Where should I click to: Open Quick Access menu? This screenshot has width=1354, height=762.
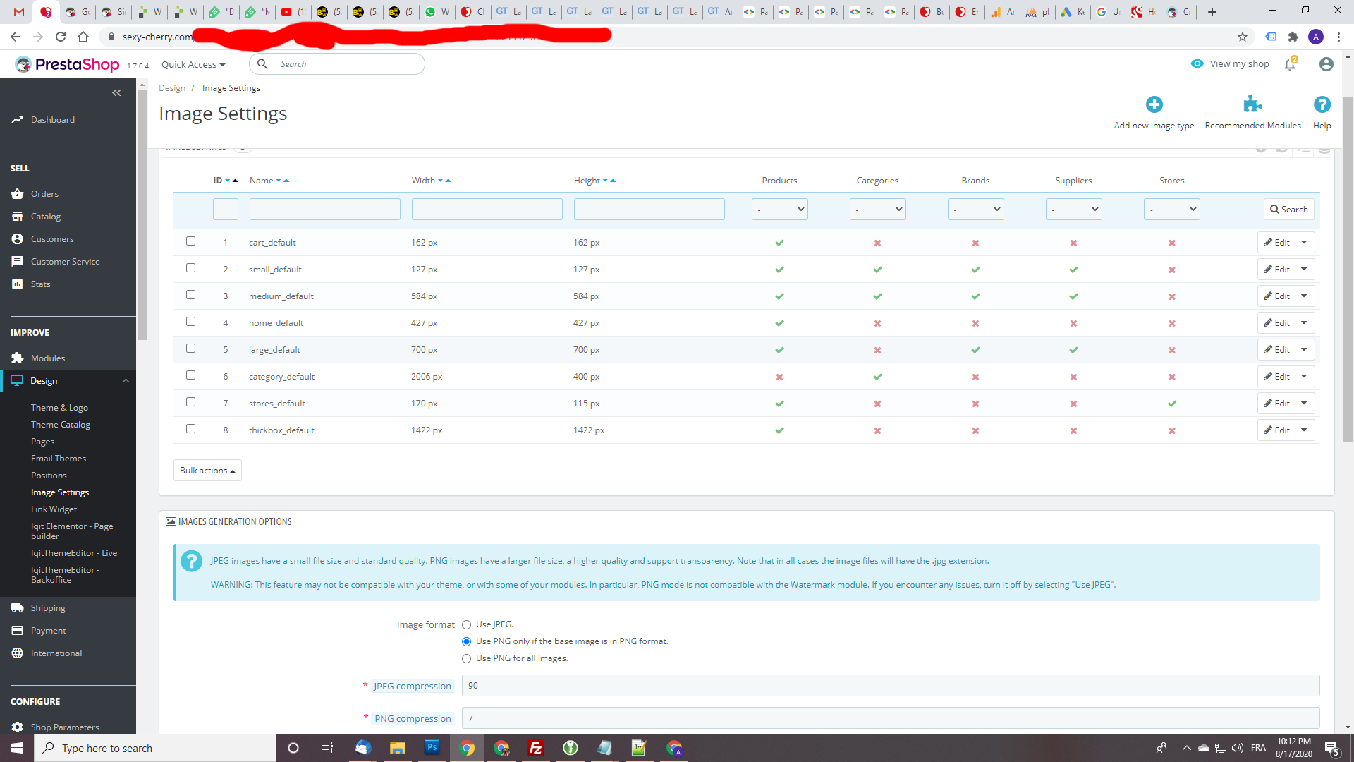(x=193, y=64)
